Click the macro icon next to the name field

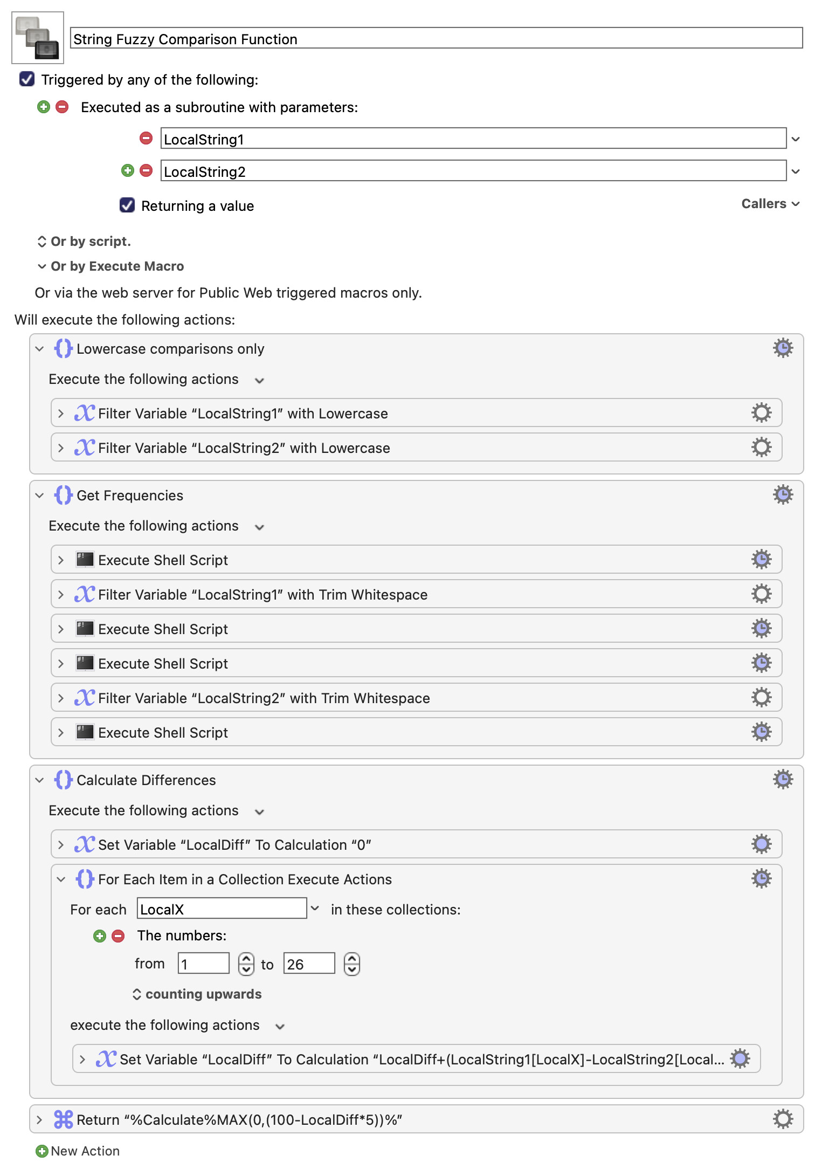click(x=38, y=38)
